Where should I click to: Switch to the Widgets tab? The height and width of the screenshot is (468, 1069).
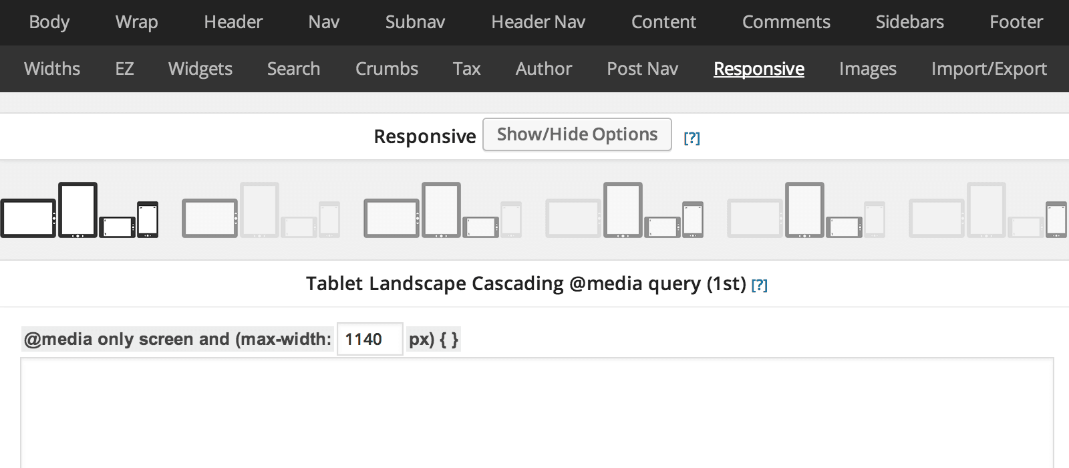click(x=200, y=68)
